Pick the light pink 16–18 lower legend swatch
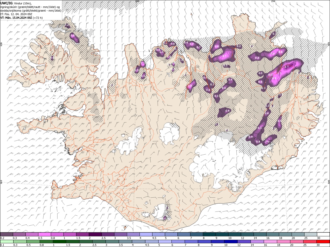330x247 pixels. [x=270, y=242]
